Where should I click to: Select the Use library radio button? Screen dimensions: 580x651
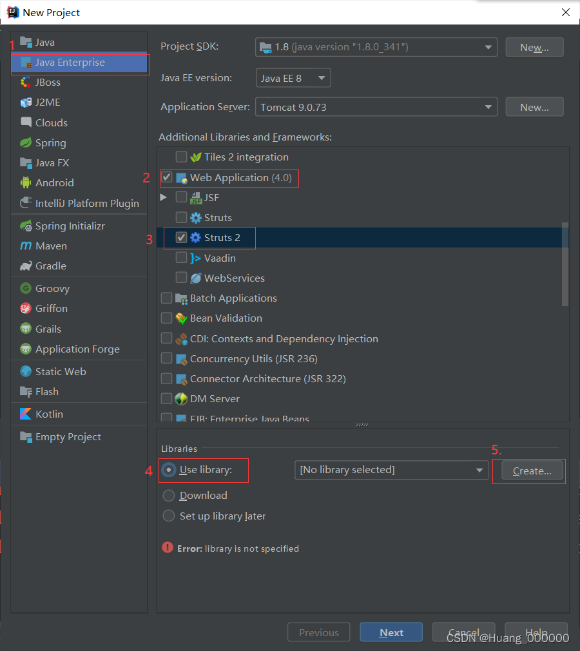pyautogui.click(x=169, y=470)
